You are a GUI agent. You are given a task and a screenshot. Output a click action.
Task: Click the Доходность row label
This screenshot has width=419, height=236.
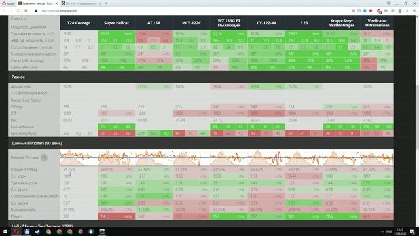(21, 87)
